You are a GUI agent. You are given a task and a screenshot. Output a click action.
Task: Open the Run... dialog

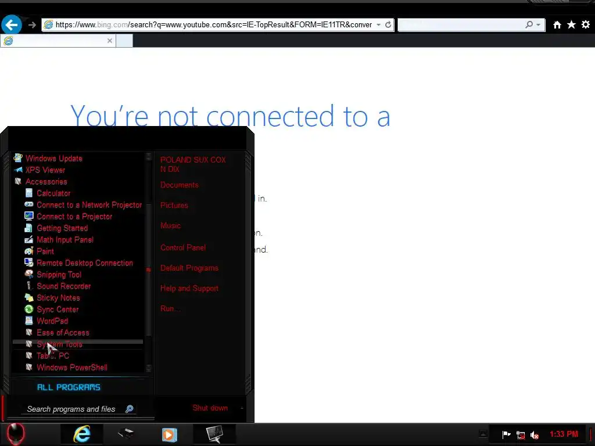point(169,309)
